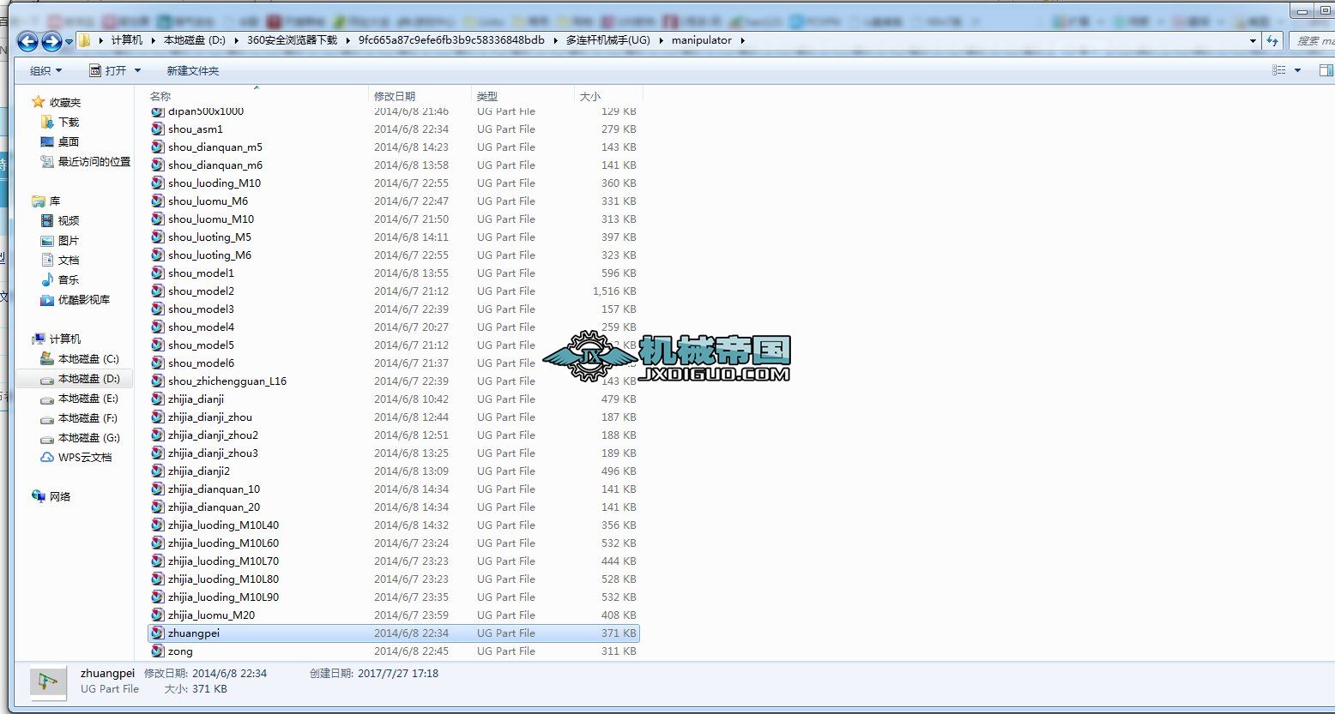Open the 下载 folder in favorites
Image resolution: width=1335 pixels, height=714 pixels.
click(x=69, y=122)
